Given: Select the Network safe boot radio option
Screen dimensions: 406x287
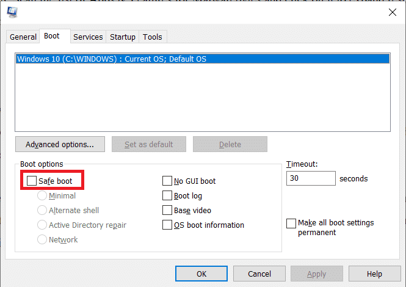Looking at the screenshot, I should 42,239.
